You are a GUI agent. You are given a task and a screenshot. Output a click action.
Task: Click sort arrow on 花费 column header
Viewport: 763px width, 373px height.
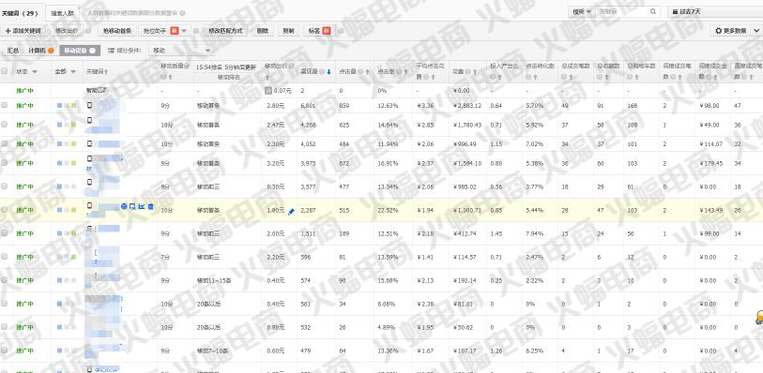point(475,71)
